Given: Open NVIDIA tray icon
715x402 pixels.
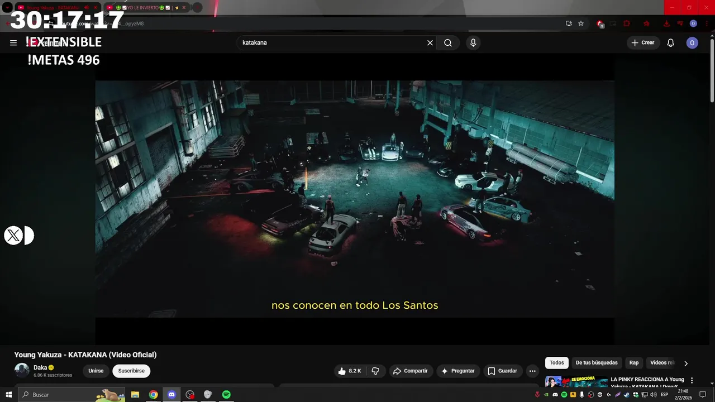Looking at the screenshot, I should click(546, 395).
